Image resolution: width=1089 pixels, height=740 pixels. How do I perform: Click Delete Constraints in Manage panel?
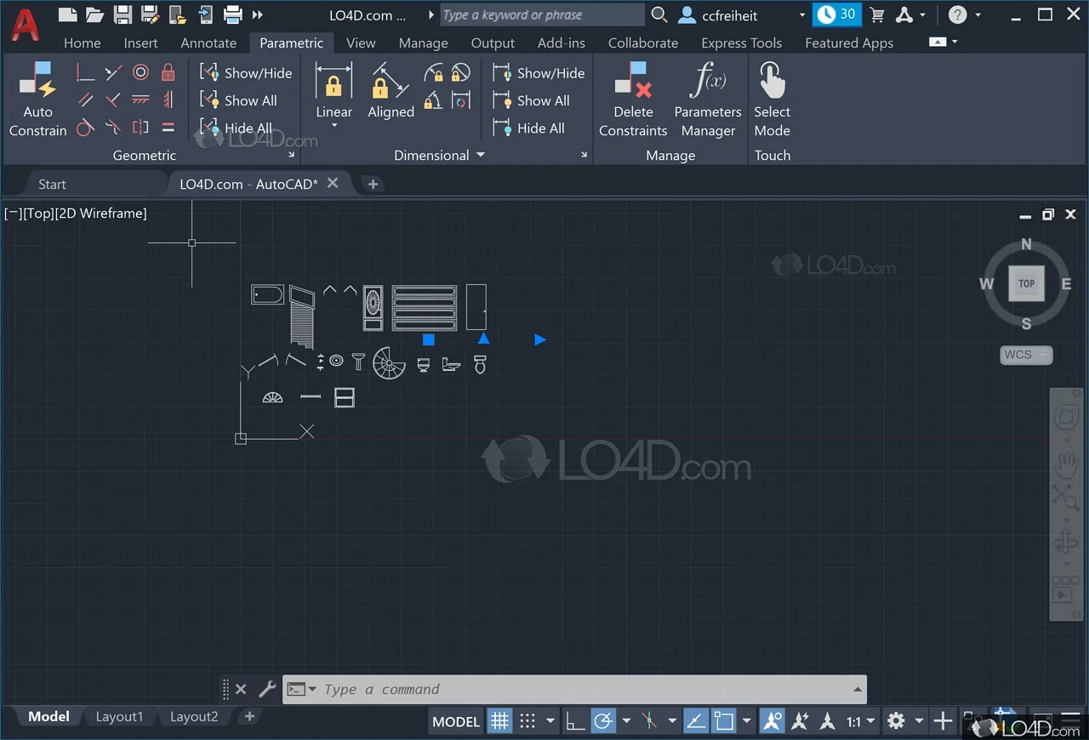click(632, 100)
